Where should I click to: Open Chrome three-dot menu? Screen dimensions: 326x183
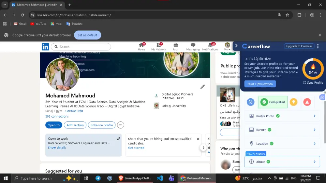(321, 15)
